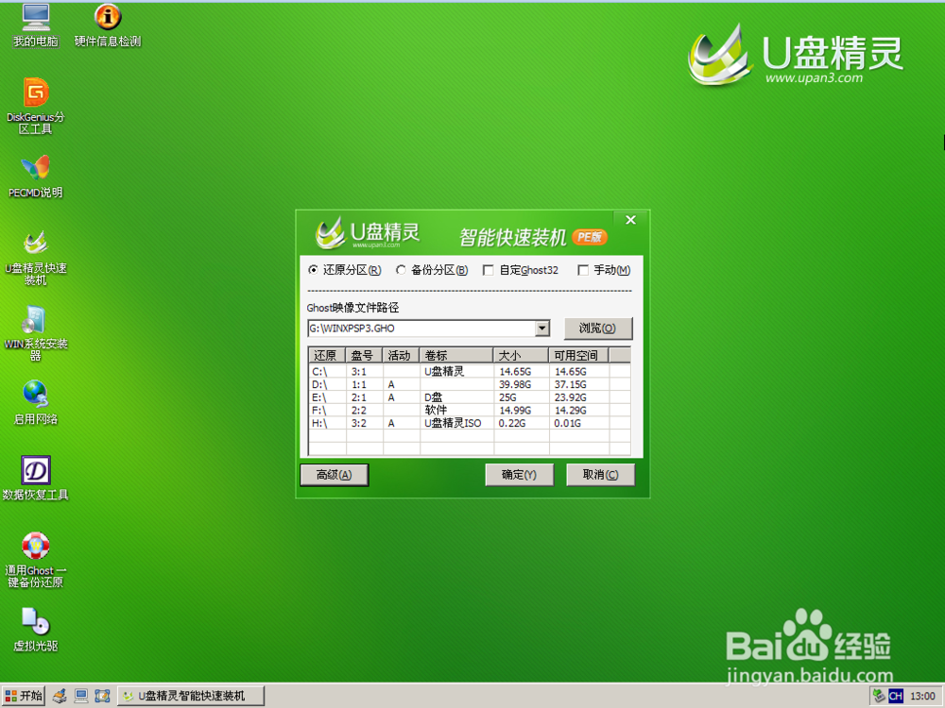Launch 硬件信息检测 from the desktop

(x=107, y=24)
